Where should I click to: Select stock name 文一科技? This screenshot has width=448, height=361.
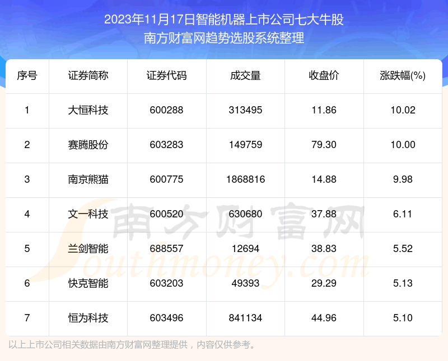[88, 214]
